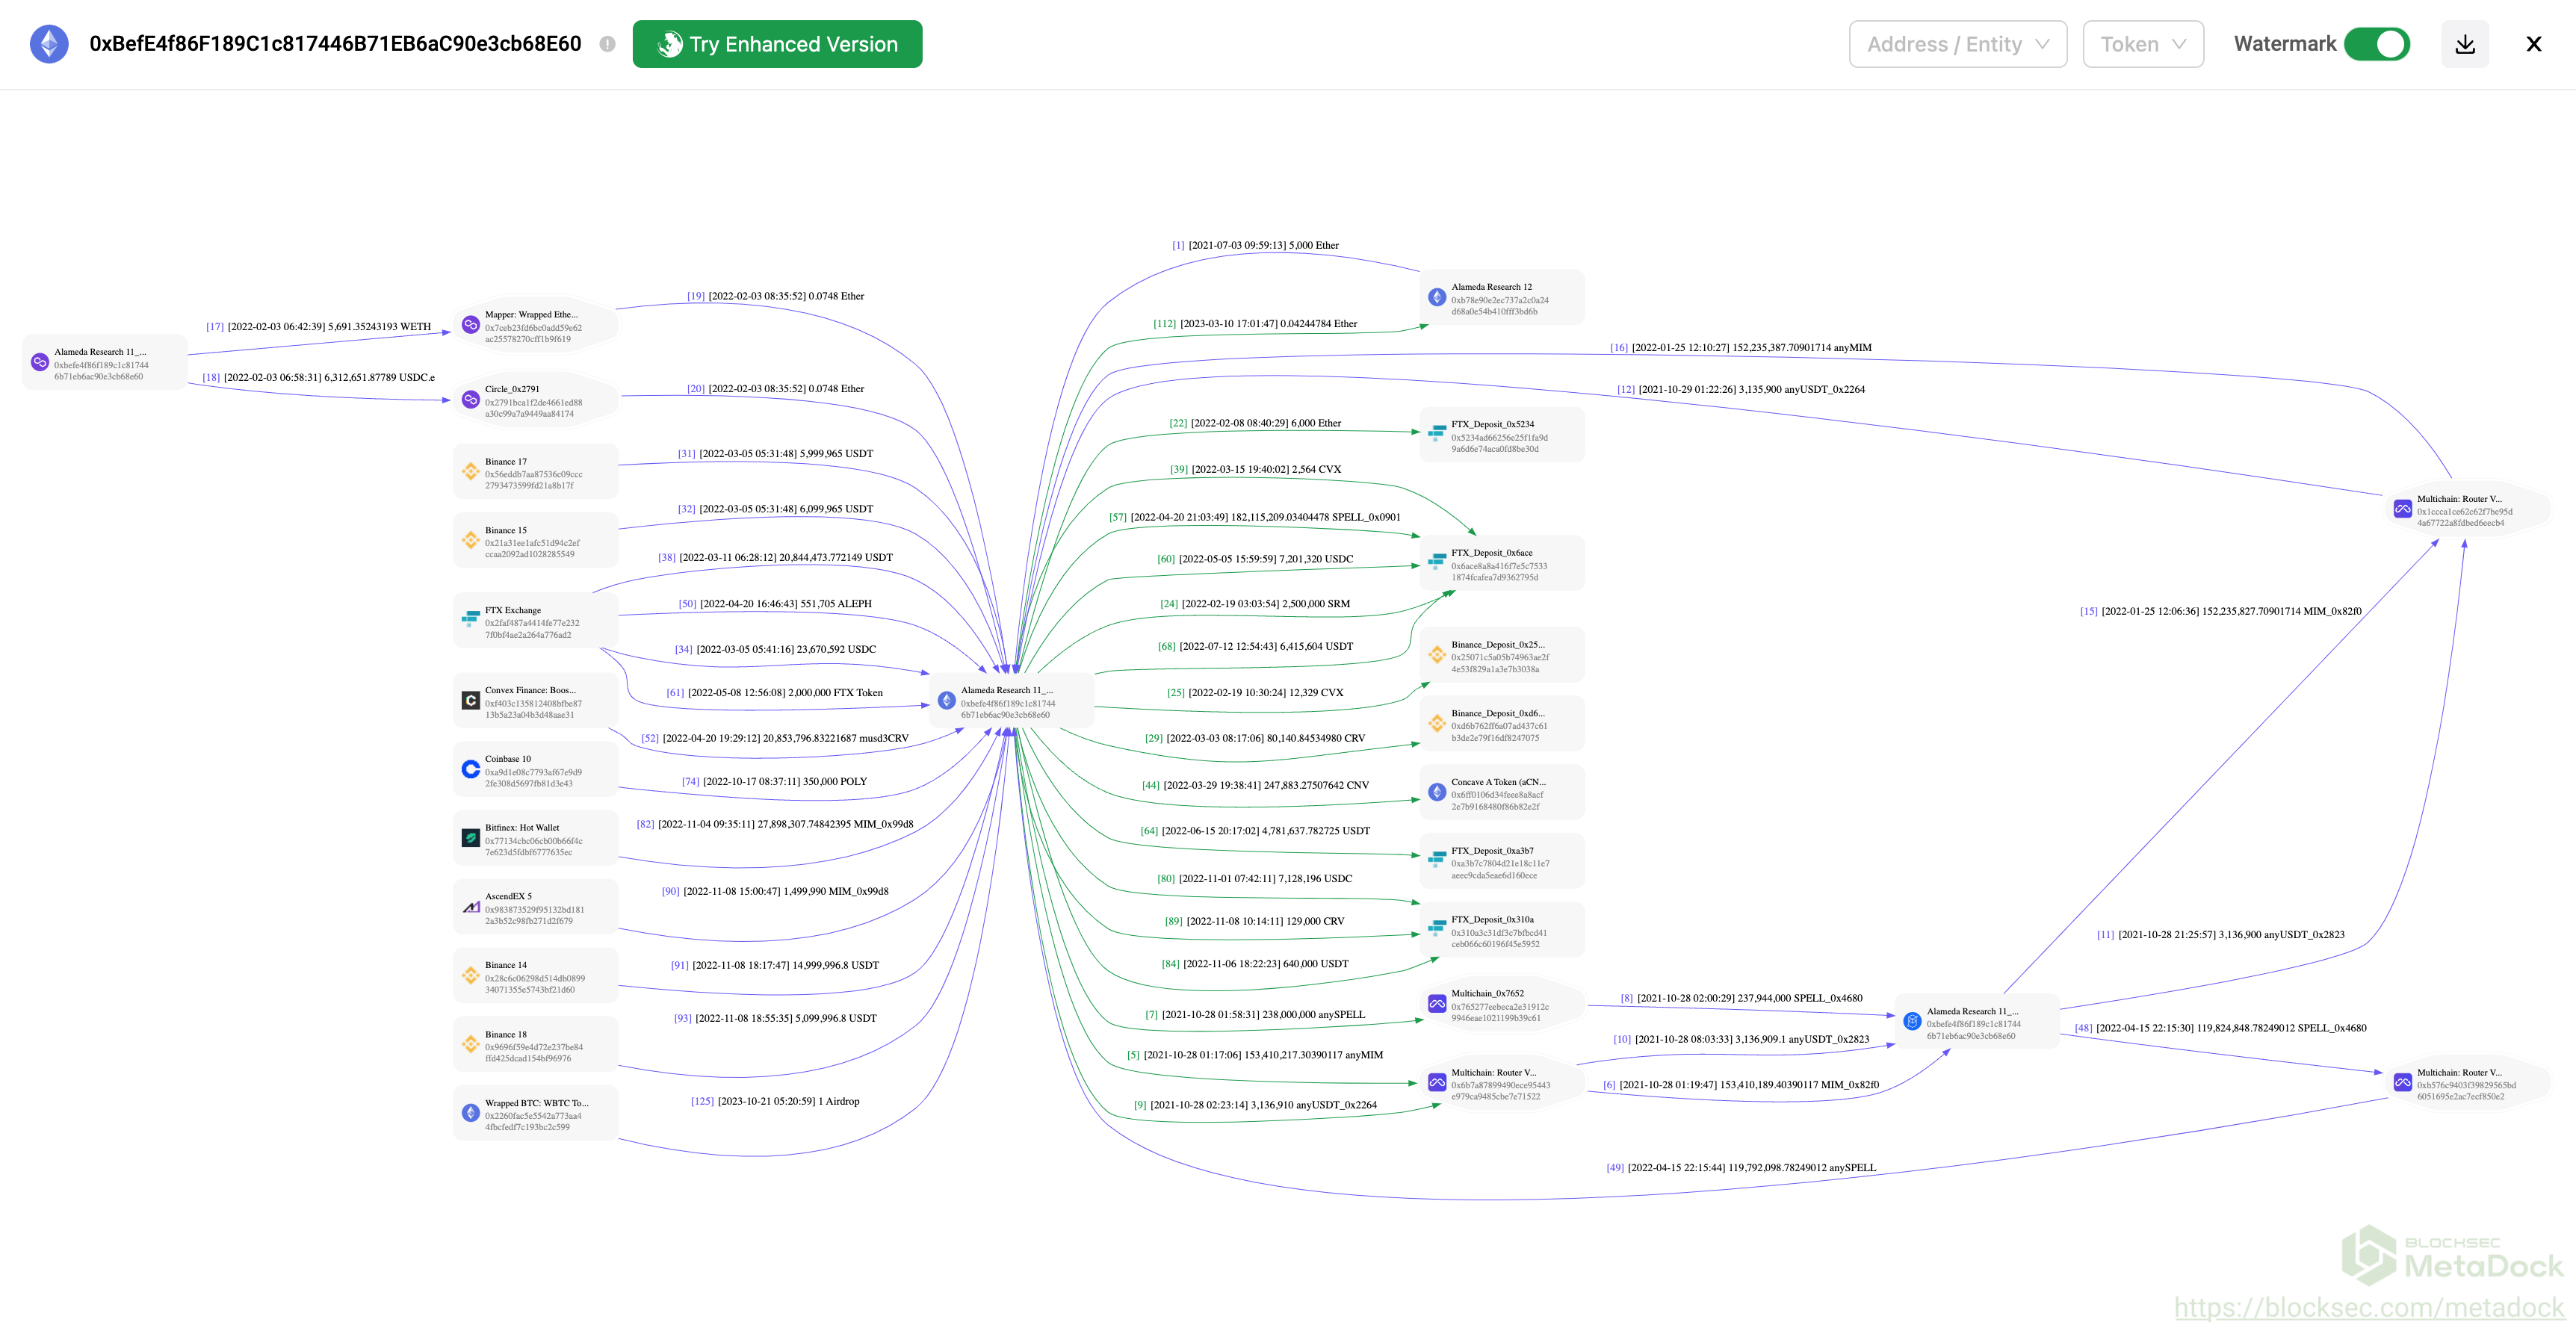The image size is (2576, 1331).
Task: Click the Convex Finance Booster node icon
Action: (470, 700)
